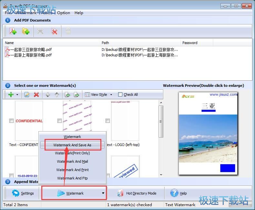Click the CONFIDENTIAL watermark thumbnail
The width and height of the screenshot is (255, 210).
pyautogui.click(x=29, y=121)
